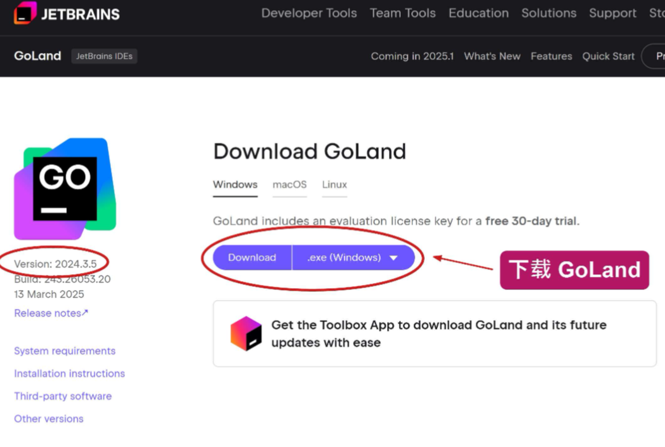Switch to the Linux tab

pos(334,185)
